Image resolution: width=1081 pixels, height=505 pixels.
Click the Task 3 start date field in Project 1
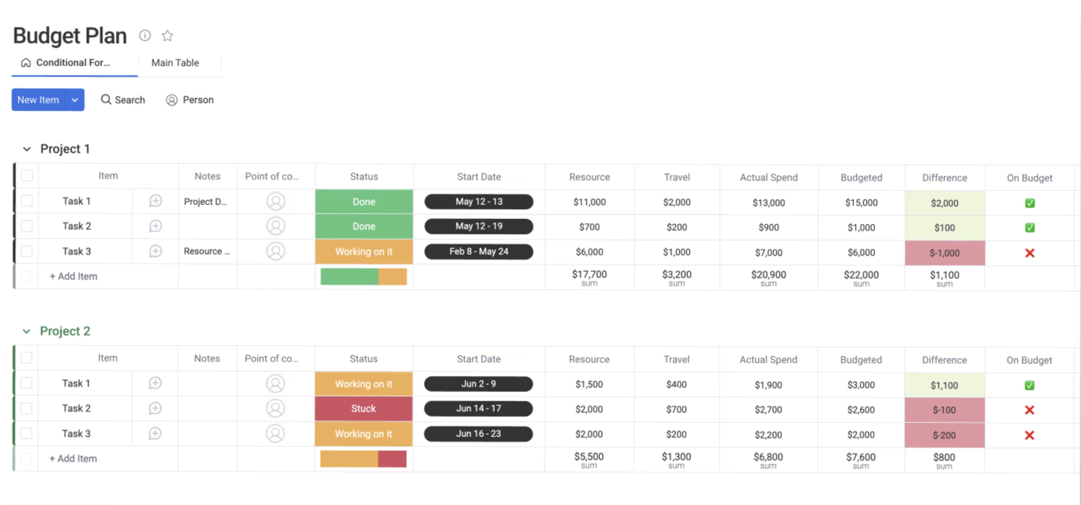click(x=478, y=251)
